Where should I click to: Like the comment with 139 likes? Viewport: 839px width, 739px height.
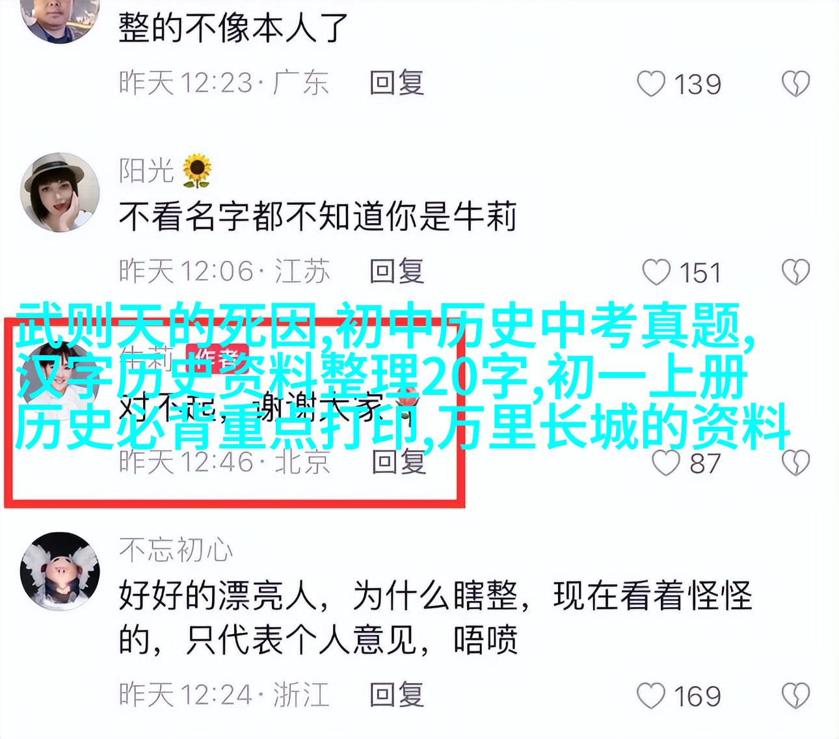[651, 84]
